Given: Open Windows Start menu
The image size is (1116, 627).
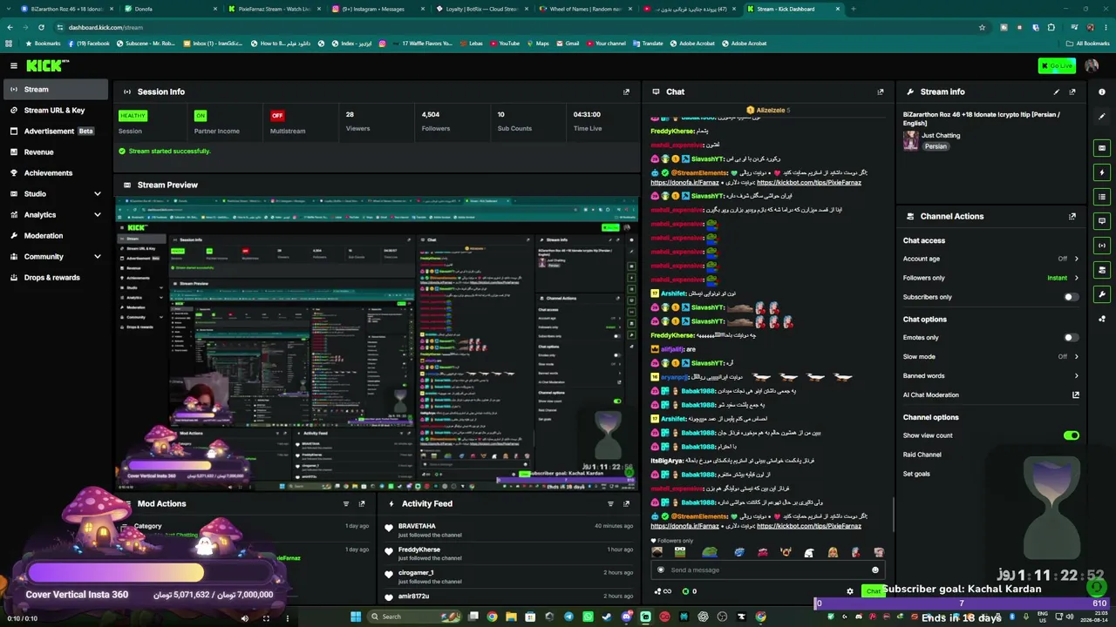Looking at the screenshot, I should click(356, 617).
